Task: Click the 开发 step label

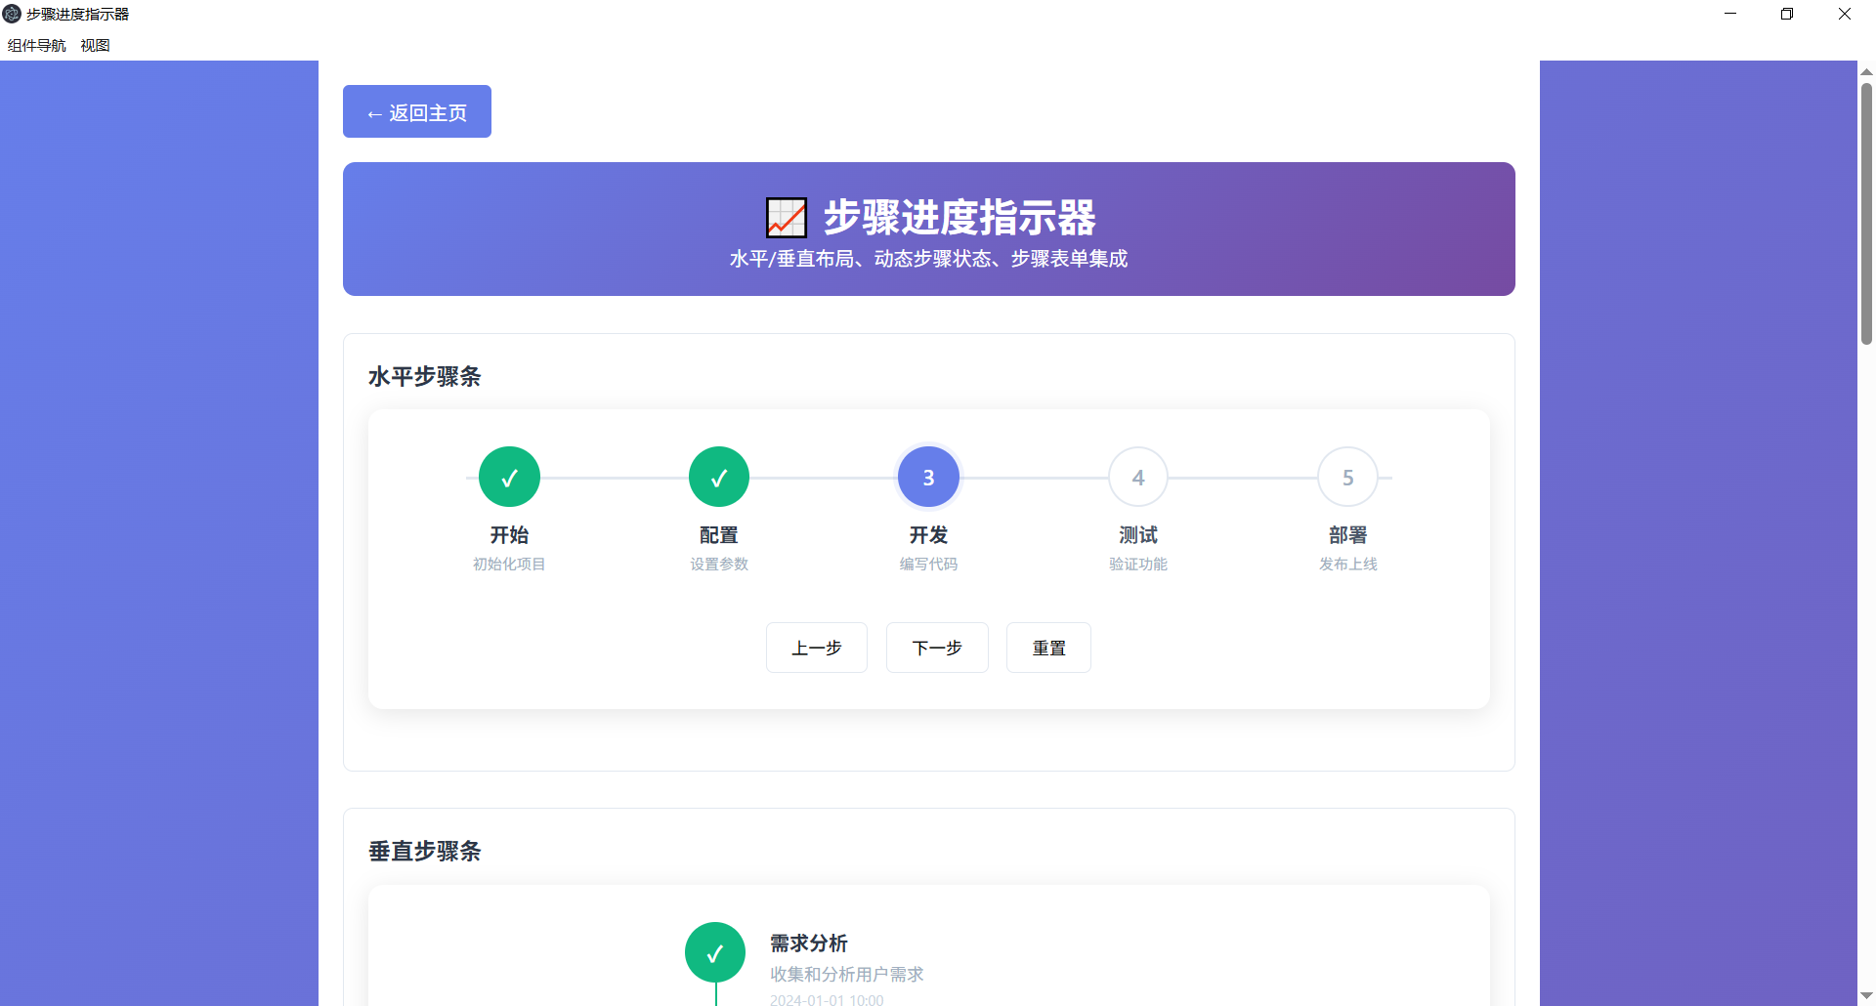Action: point(928,535)
